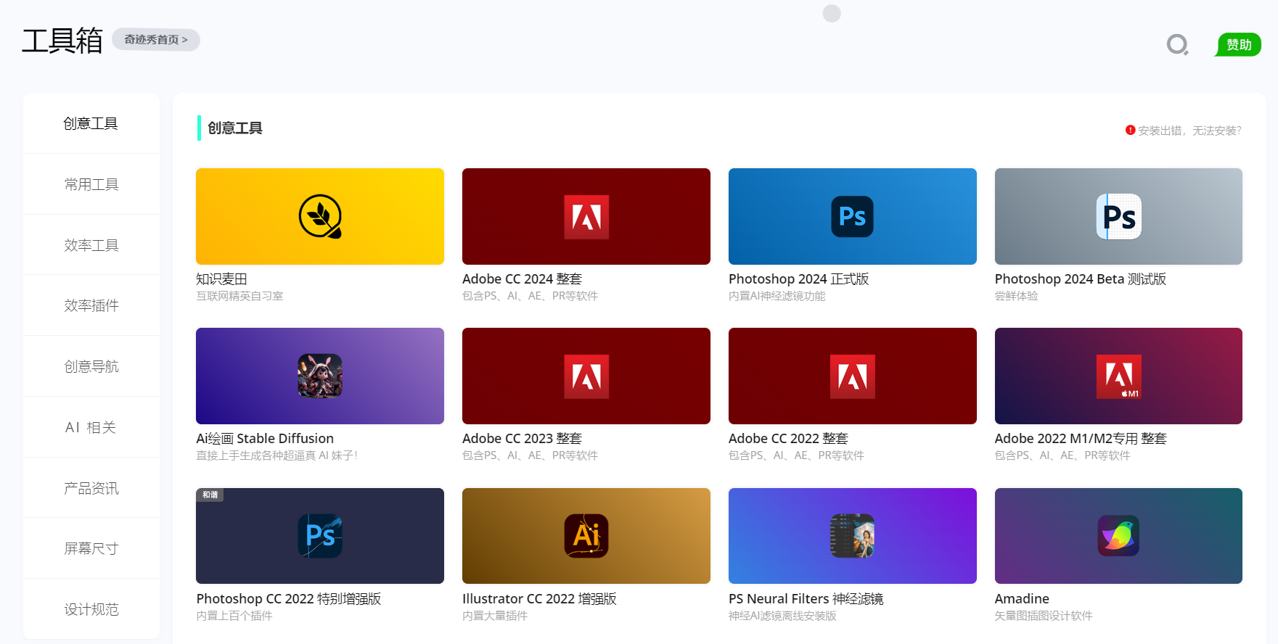Click the PS Neural Filters preview icon
Screen dimensions: 1278x644
852,536
